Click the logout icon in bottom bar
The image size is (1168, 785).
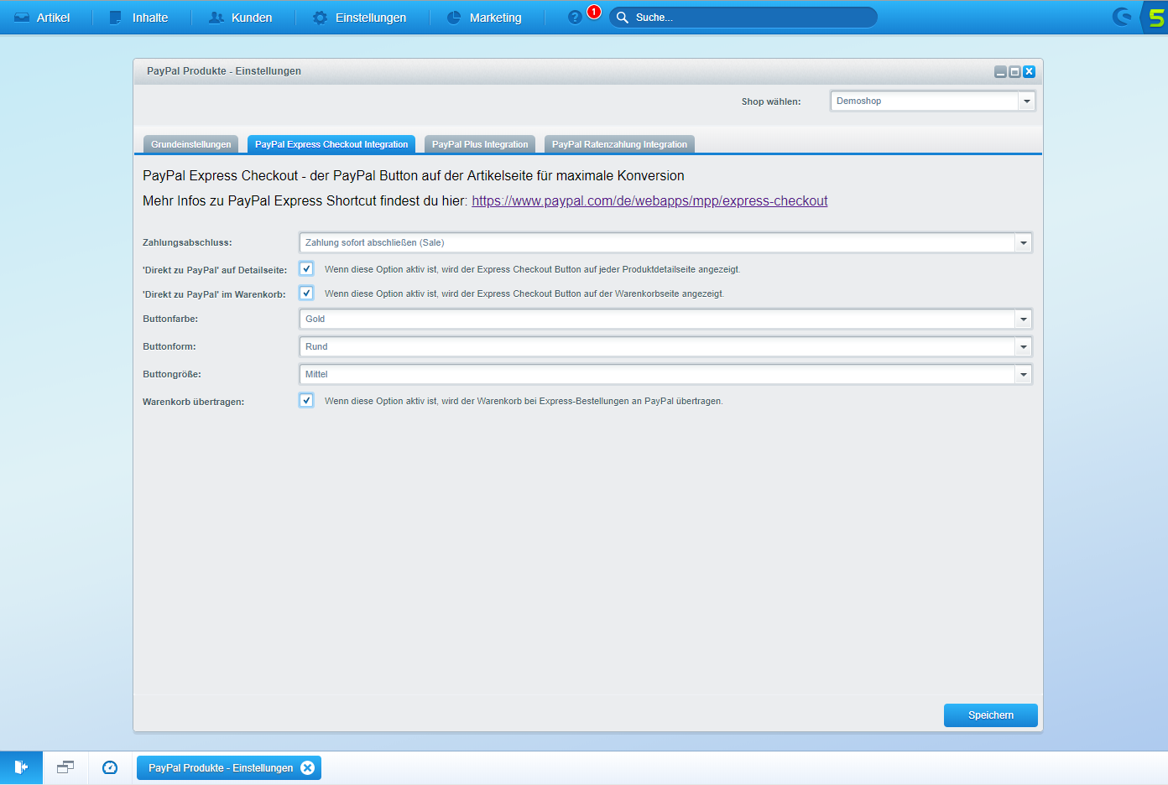click(x=21, y=767)
